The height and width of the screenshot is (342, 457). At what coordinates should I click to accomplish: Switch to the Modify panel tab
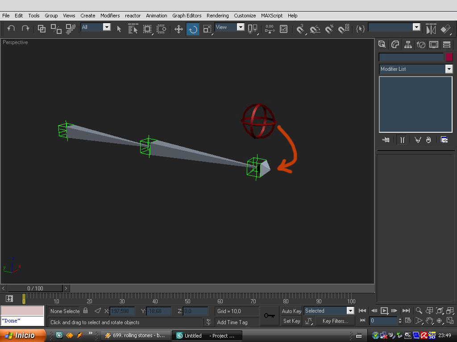(395, 45)
